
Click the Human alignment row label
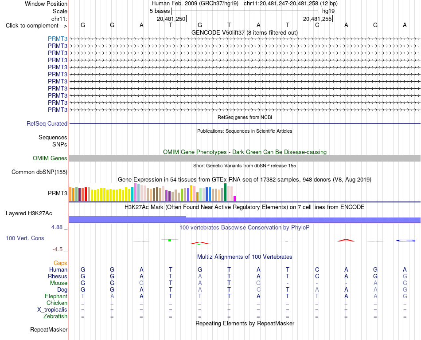tap(58, 269)
